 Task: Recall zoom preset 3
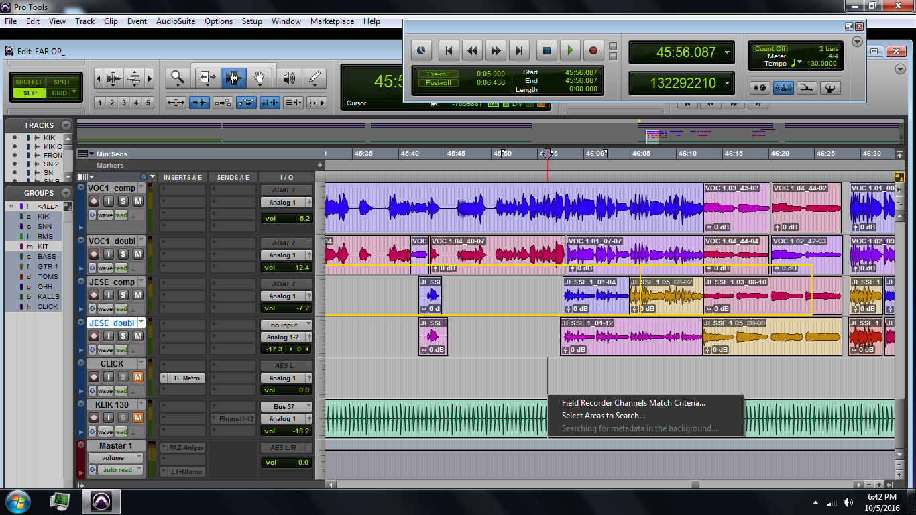pos(124,103)
